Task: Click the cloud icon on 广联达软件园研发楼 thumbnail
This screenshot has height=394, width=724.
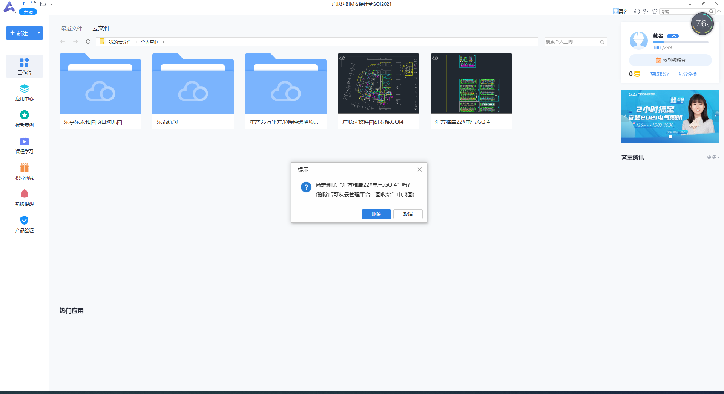Action: (x=342, y=58)
